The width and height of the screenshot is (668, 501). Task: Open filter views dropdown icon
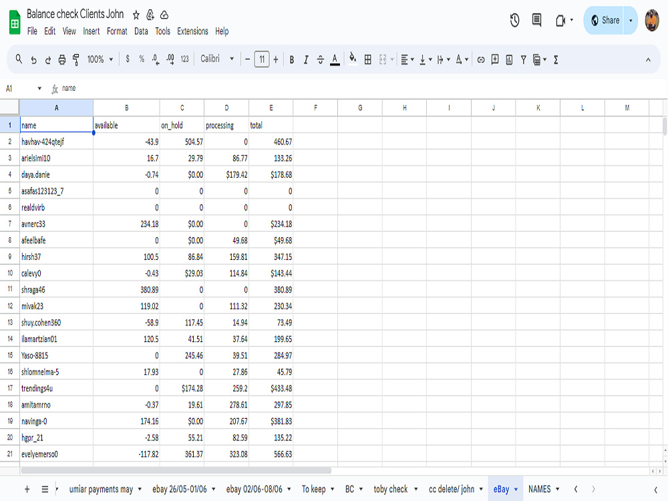tap(539, 59)
